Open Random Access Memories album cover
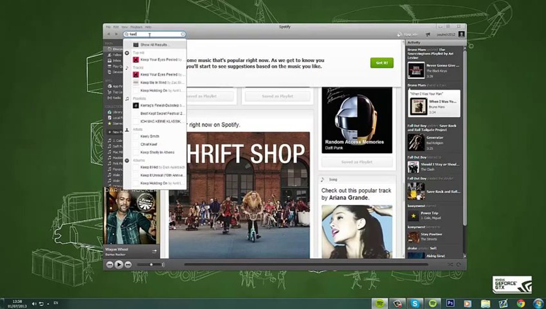546x309 pixels. tap(357, 120)
